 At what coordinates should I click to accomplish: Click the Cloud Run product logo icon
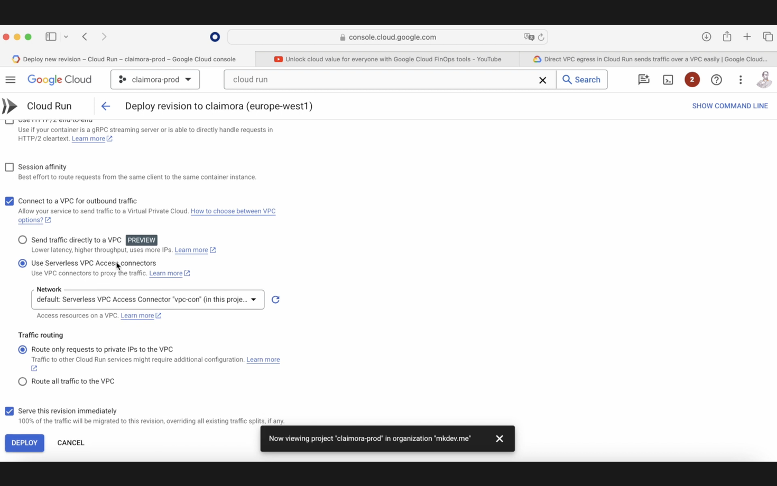click(x=10, y=106)
